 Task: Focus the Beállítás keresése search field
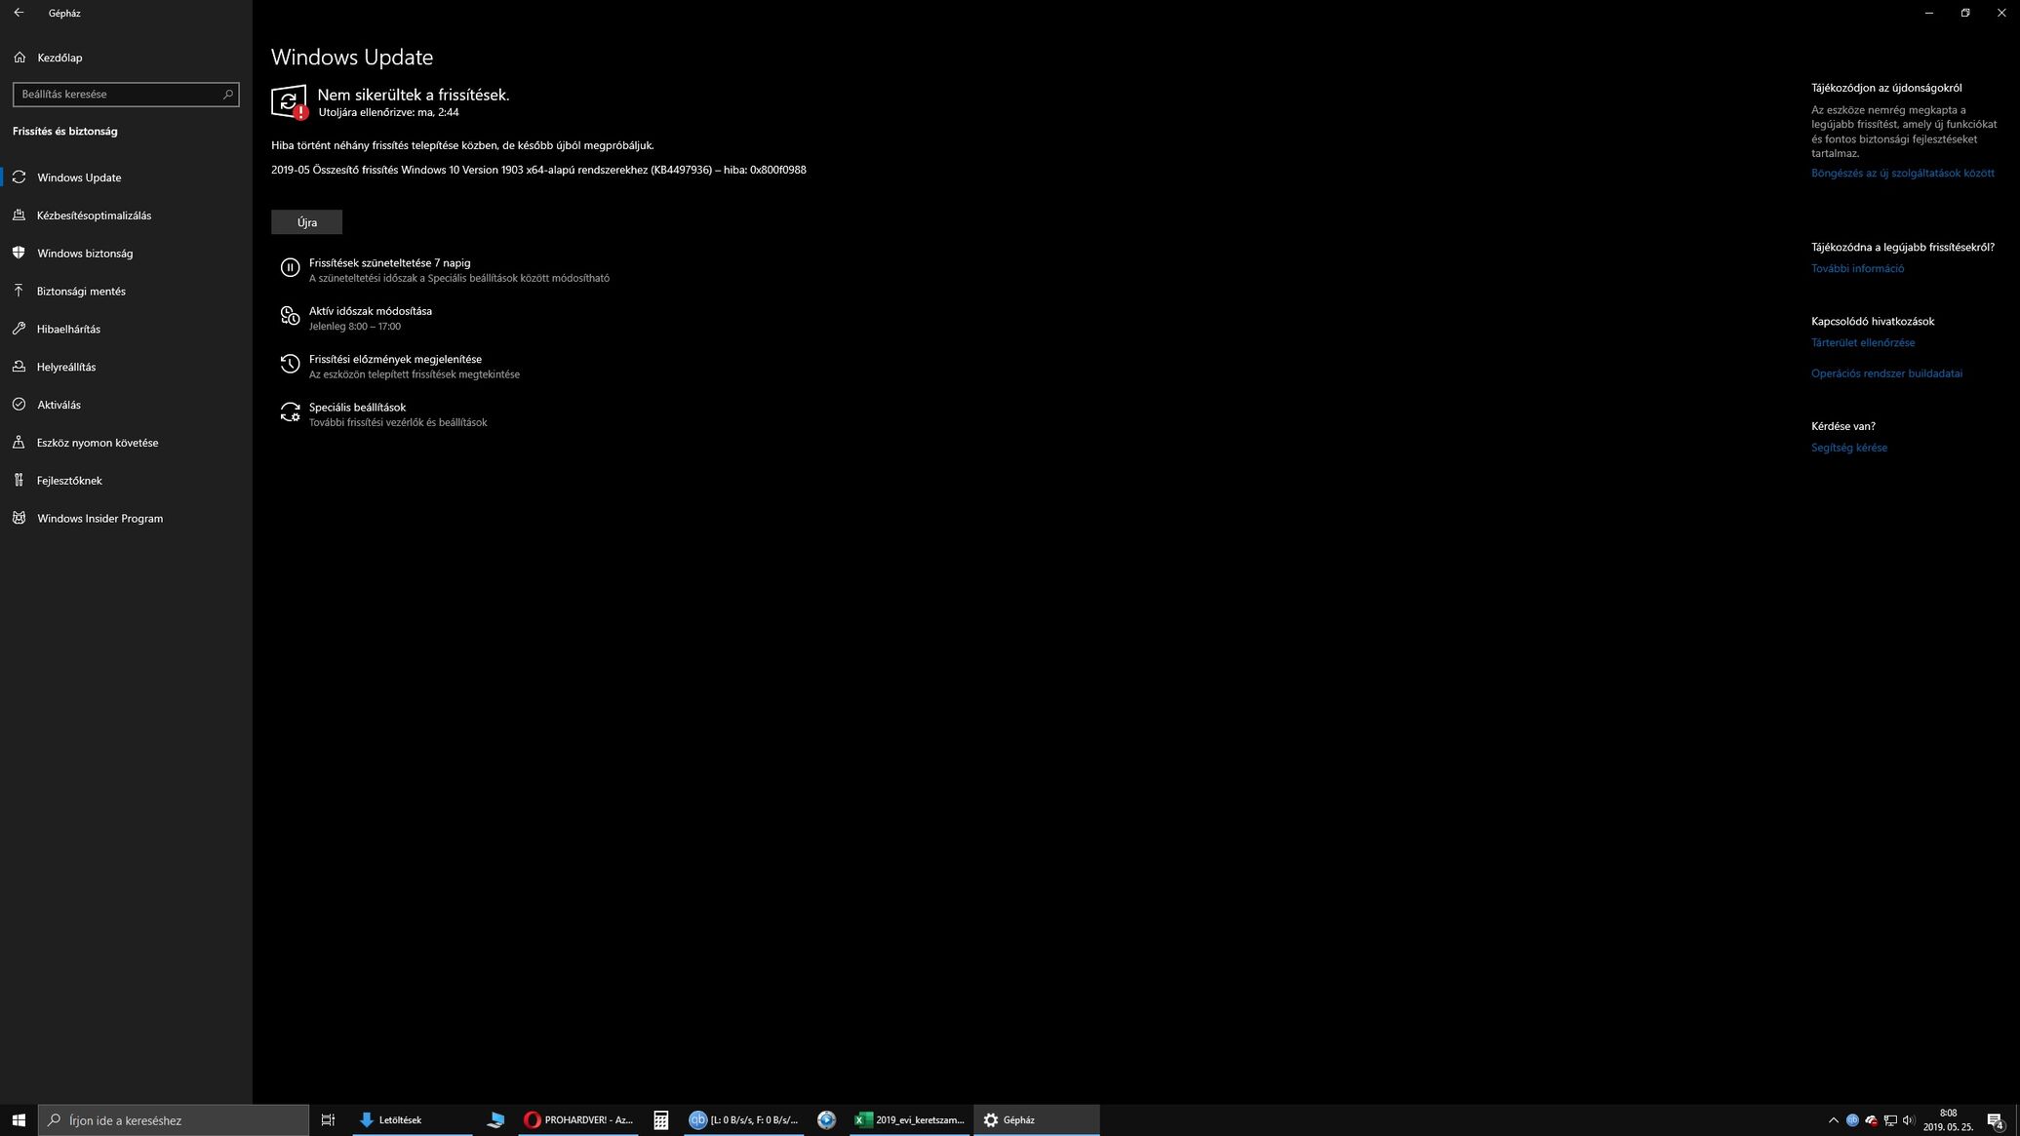[x=117, y=95]
